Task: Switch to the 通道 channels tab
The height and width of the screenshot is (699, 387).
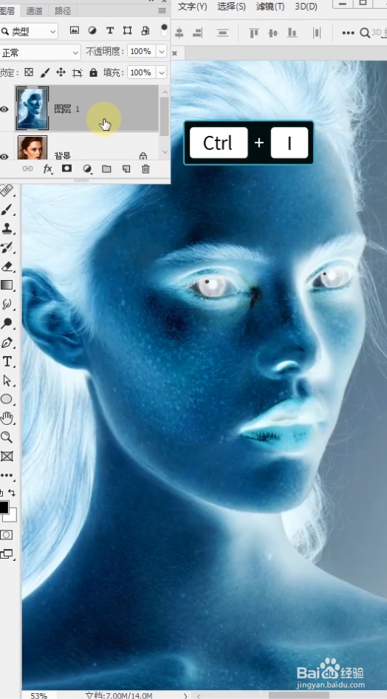Action: (x=34, y=10)
